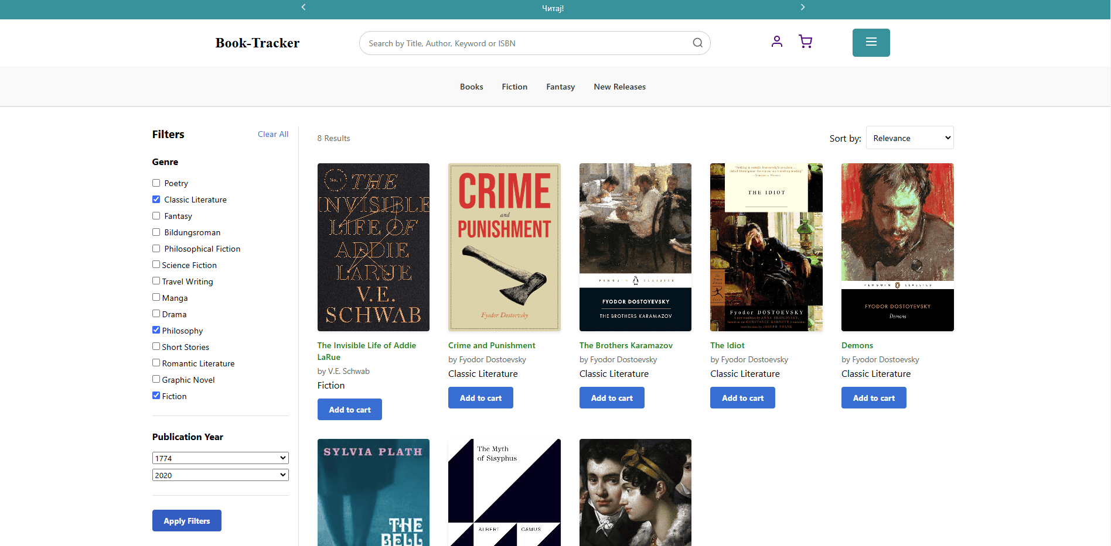The height and width of the screenshot is (546, 1111).
Task: Open the shopping cart icon
Action: point(805,42)
